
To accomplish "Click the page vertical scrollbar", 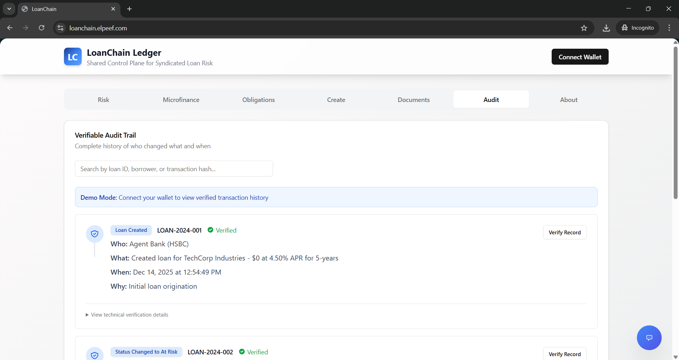I will (x=675, y=124).
